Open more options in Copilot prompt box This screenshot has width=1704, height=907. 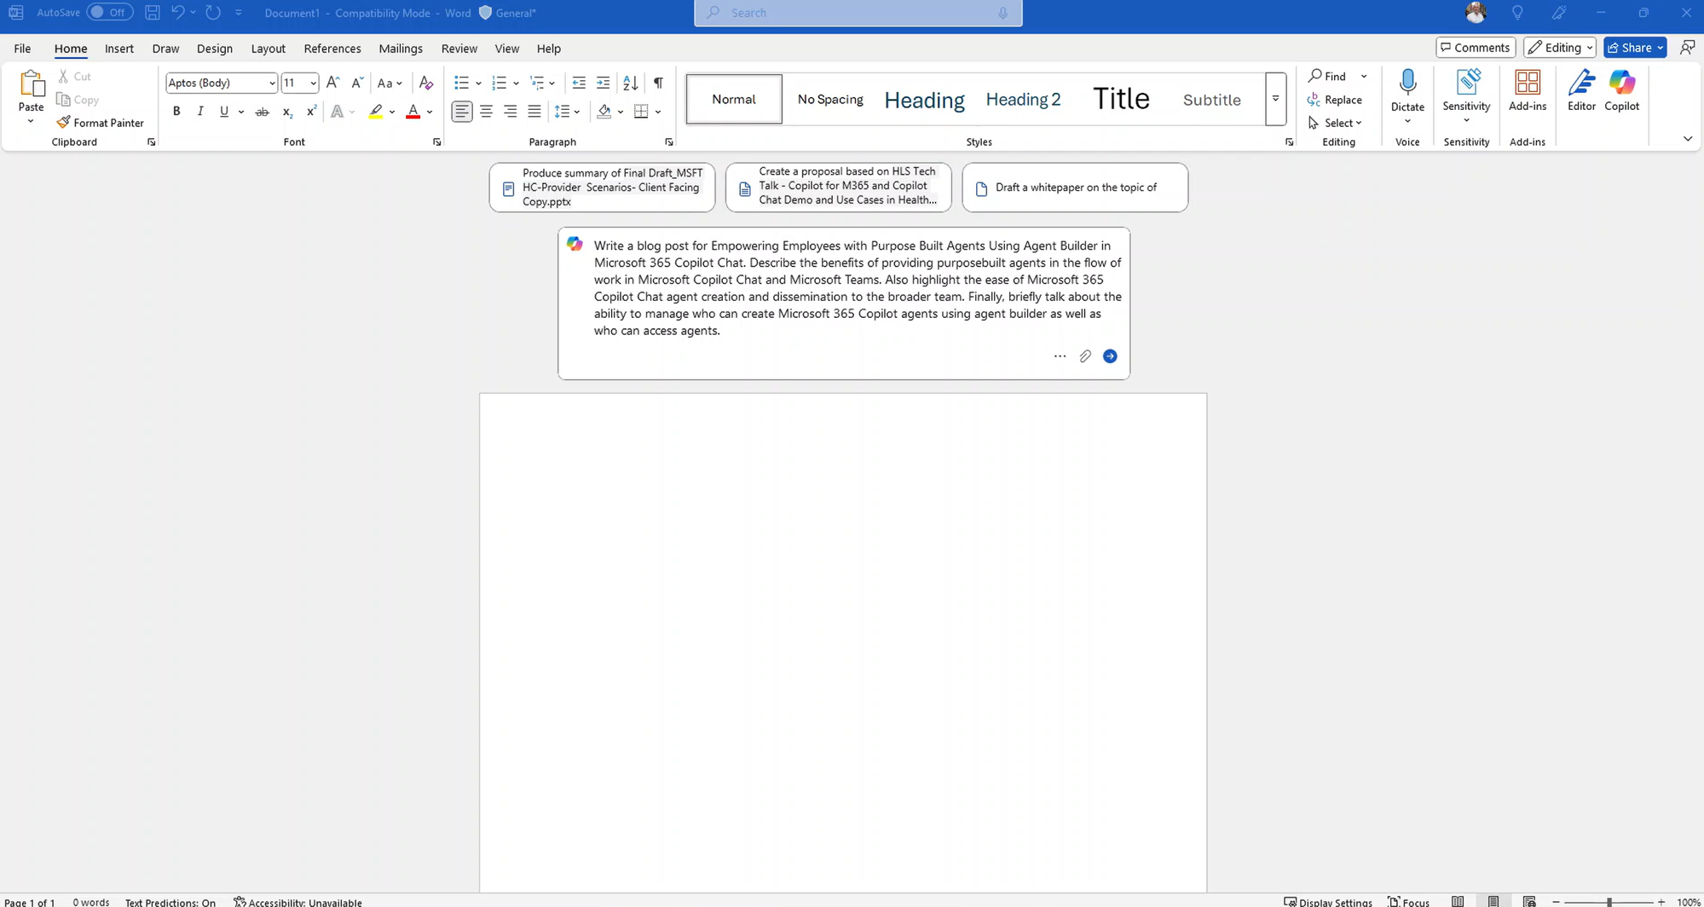(x=1060, y=356)
